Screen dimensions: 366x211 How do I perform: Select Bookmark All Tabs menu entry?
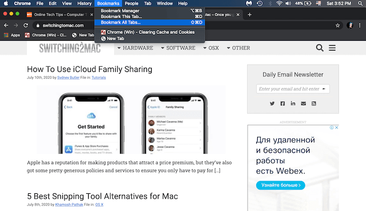(150, 23)
